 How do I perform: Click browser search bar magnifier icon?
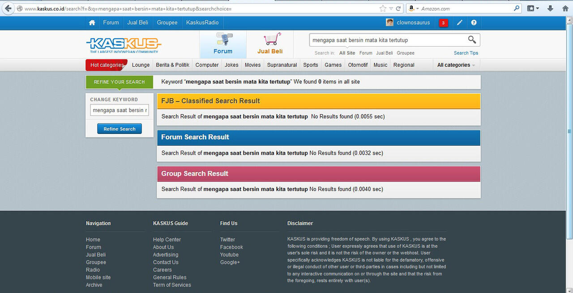[517, 8]
